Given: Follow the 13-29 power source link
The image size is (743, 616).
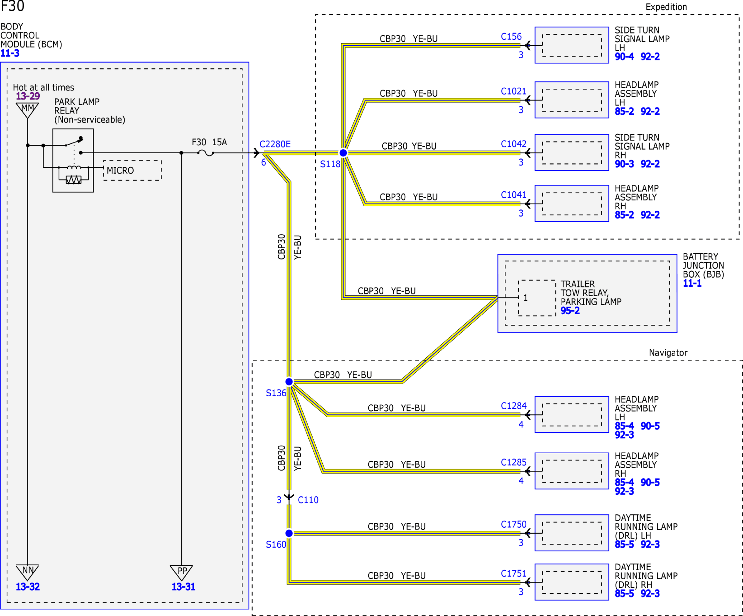Looking at the screenshot, I should point(28,96).
